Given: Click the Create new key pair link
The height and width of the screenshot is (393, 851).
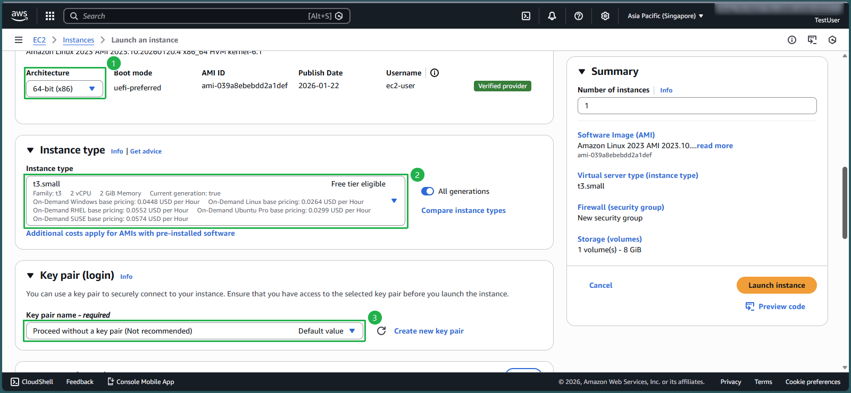Looking at the screenshot, I should 429,331.
